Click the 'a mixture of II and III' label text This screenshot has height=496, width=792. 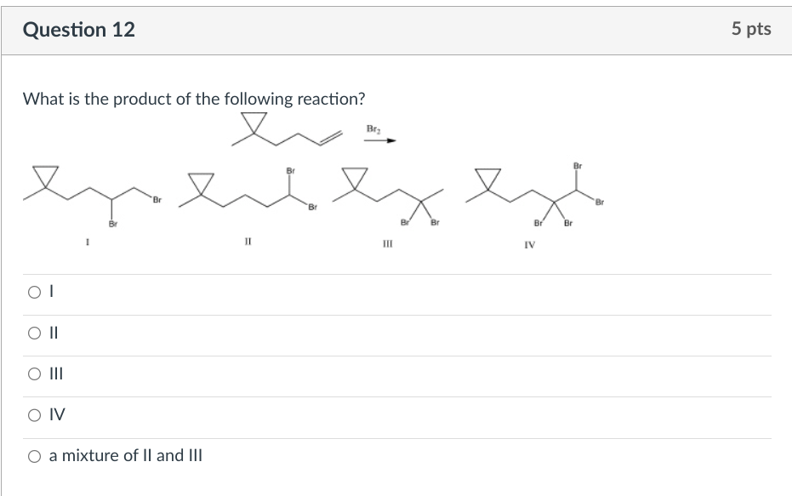125,456
